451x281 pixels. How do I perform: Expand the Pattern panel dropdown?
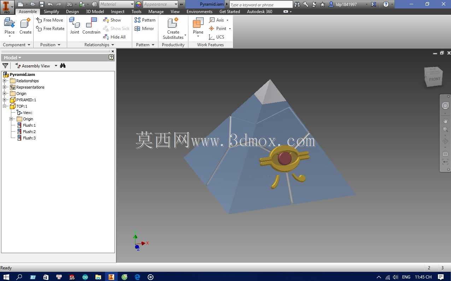click(x=153, y=45)
